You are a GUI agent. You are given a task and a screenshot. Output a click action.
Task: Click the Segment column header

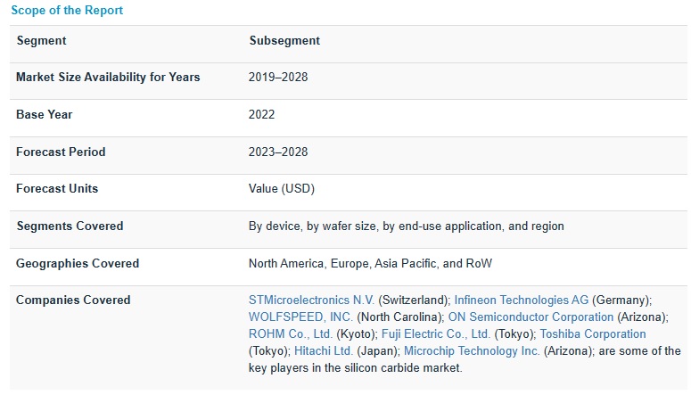pos(41,41)
